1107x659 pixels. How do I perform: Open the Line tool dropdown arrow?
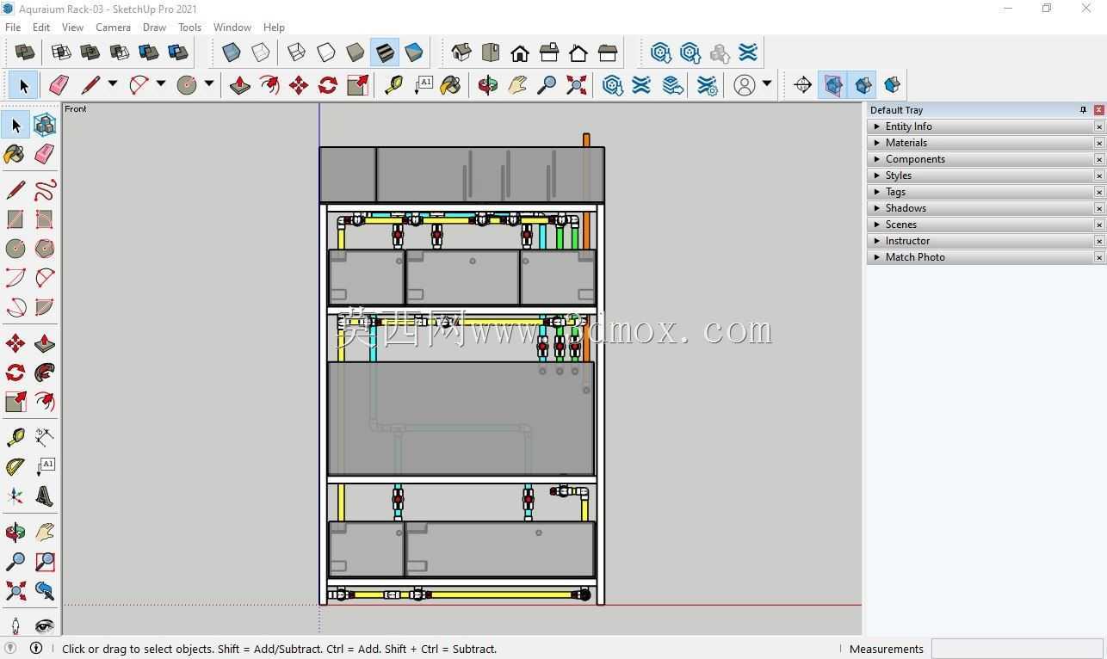[x=112, y=84]
